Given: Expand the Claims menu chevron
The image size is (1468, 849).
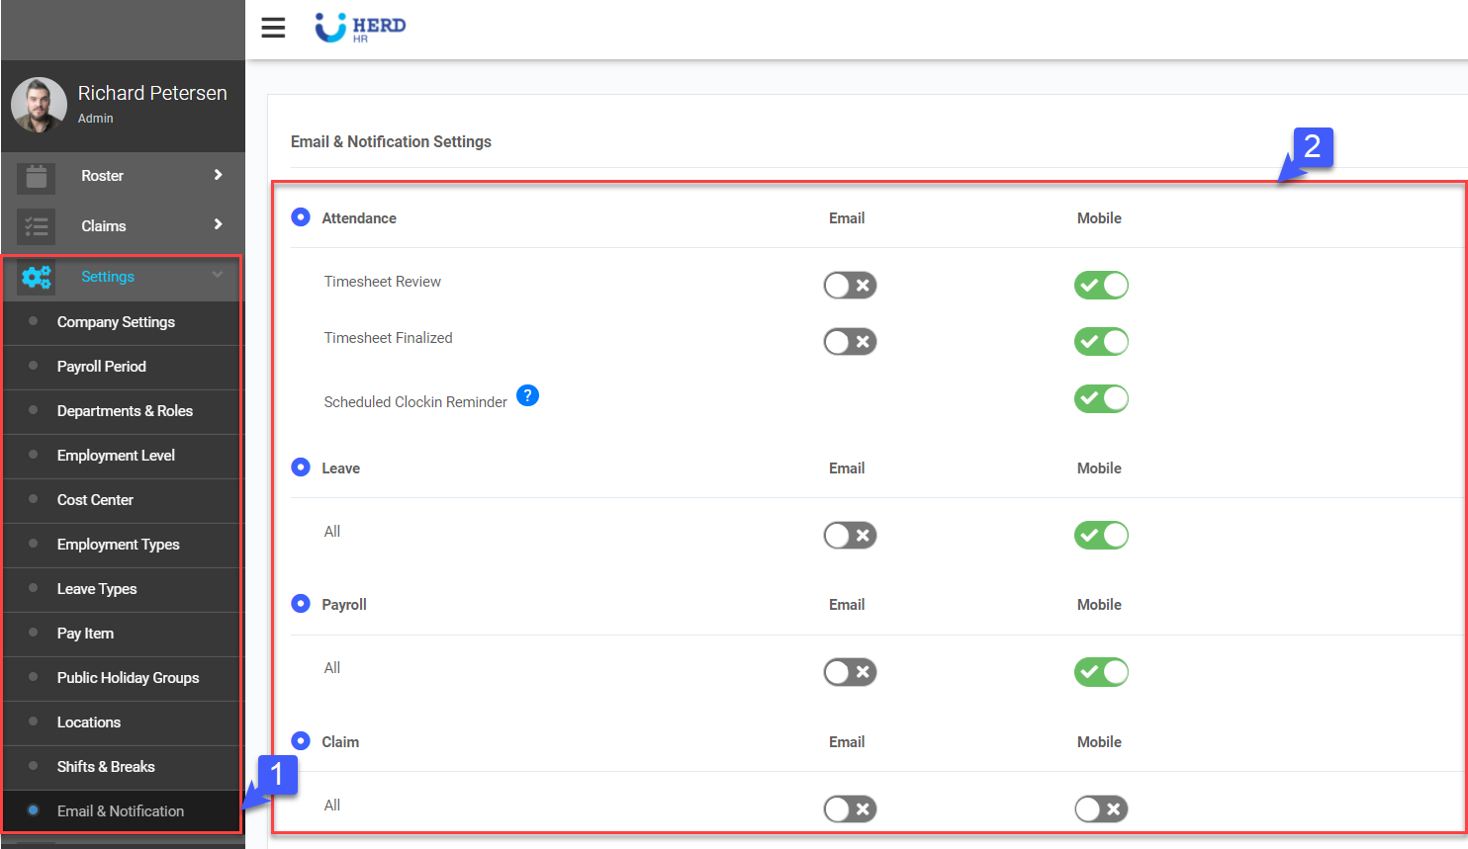Looking at the screenshot, I should click(x=218, y=224).
